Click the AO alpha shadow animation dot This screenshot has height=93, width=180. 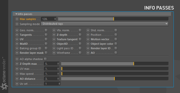click(17, 59)
